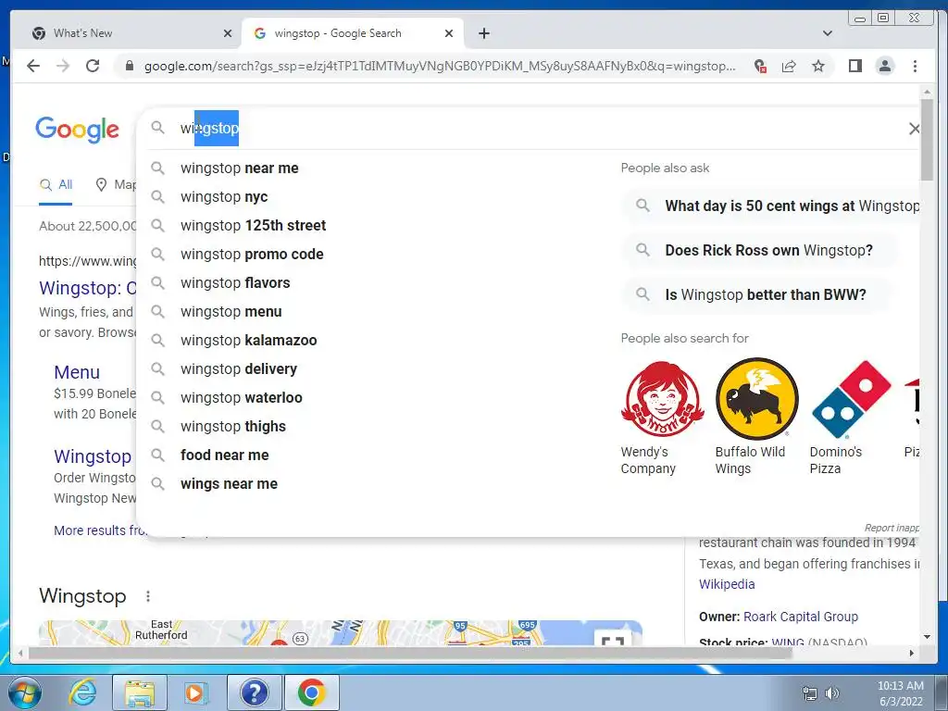Viewport: 948px width, 711px height.
Task: Open the Help question mark taskbar icon
Action: pyautogui.click(x=254, y=692)
